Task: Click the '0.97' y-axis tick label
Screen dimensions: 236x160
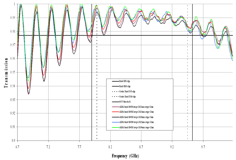Action: 13,45
